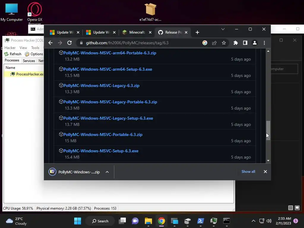Click the scrollbar up arrow

click(268, 51)
